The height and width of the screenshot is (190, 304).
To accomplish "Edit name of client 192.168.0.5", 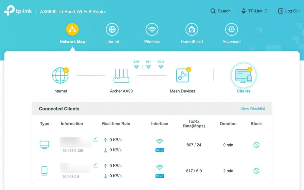I will coord(95,165).
